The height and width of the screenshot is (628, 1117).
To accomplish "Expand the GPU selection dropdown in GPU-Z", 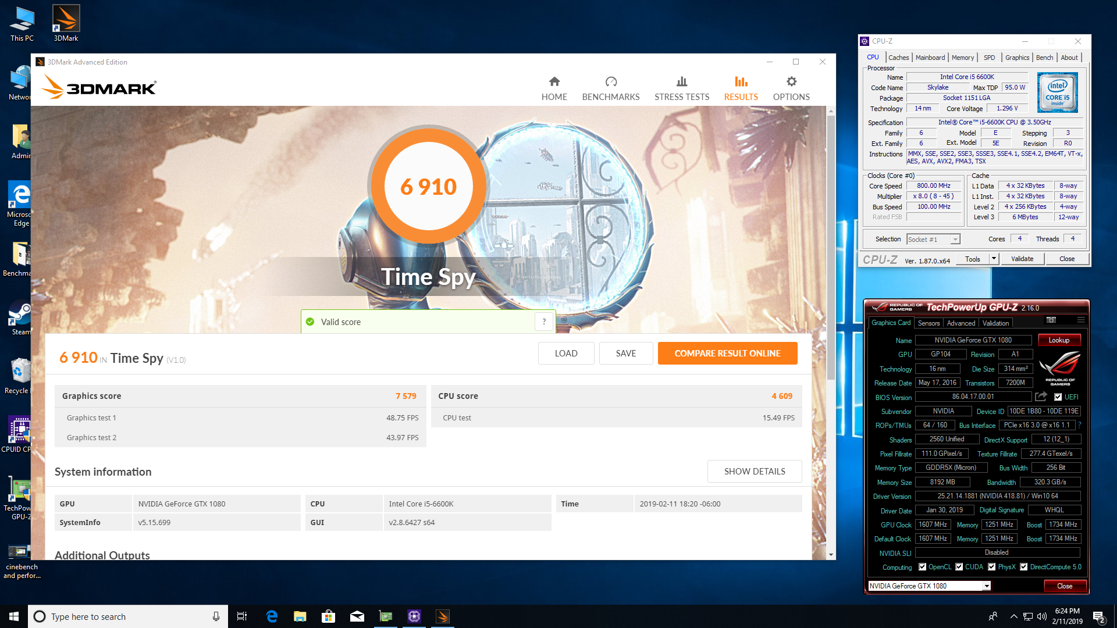I will pos(987,586).
